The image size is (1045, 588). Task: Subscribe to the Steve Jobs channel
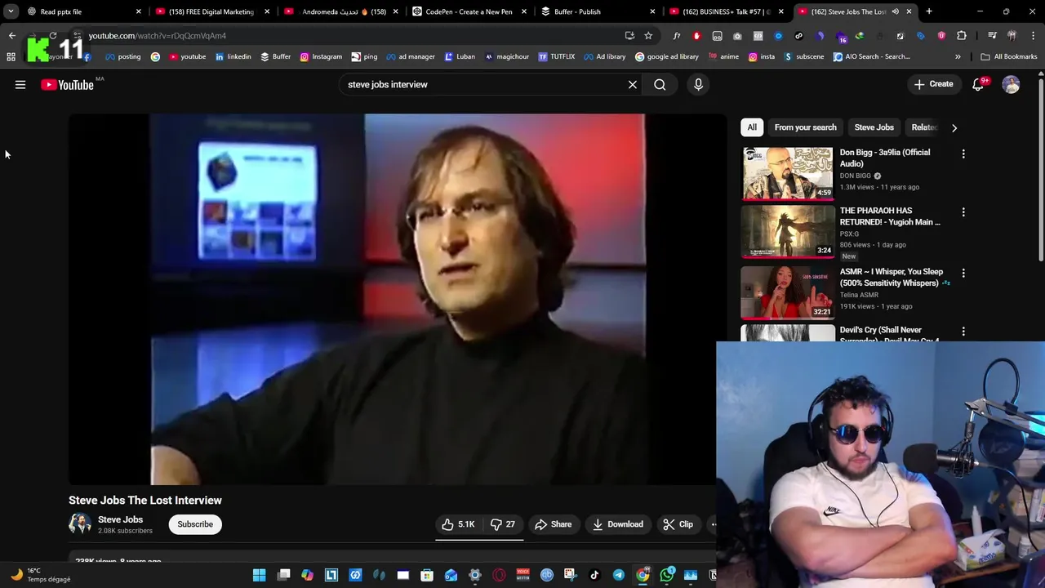195,524
